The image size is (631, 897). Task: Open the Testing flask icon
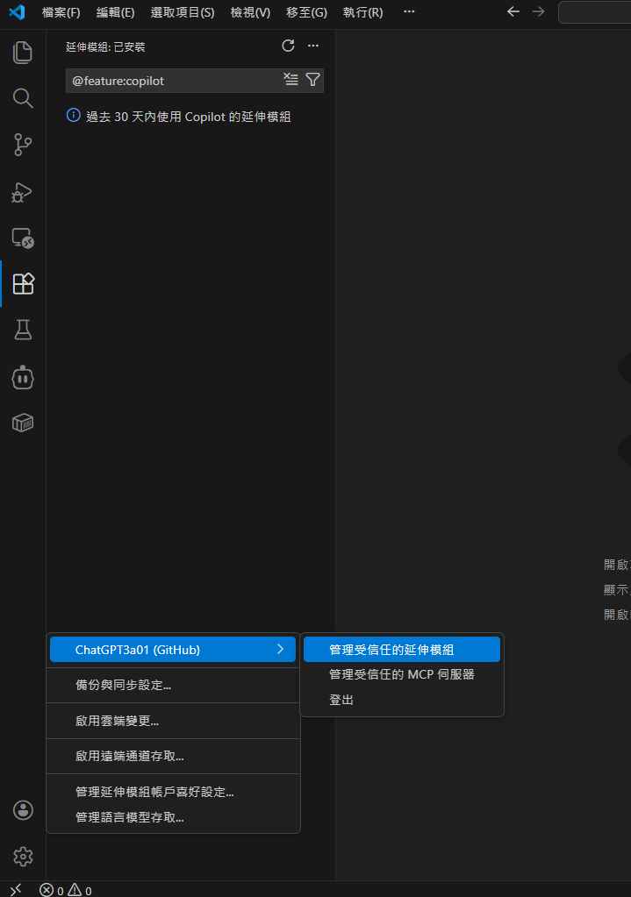pyautogui.click(x=23, y=330)
